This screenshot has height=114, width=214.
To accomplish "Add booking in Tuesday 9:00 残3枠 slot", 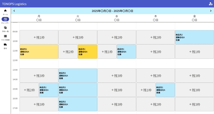I will [78, 37].
